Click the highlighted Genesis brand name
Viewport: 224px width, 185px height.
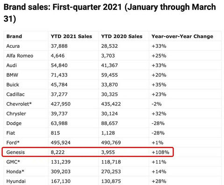15,152
